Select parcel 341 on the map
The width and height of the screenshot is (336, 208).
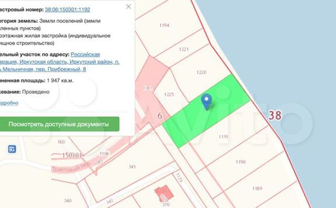[x=132, y=167]
